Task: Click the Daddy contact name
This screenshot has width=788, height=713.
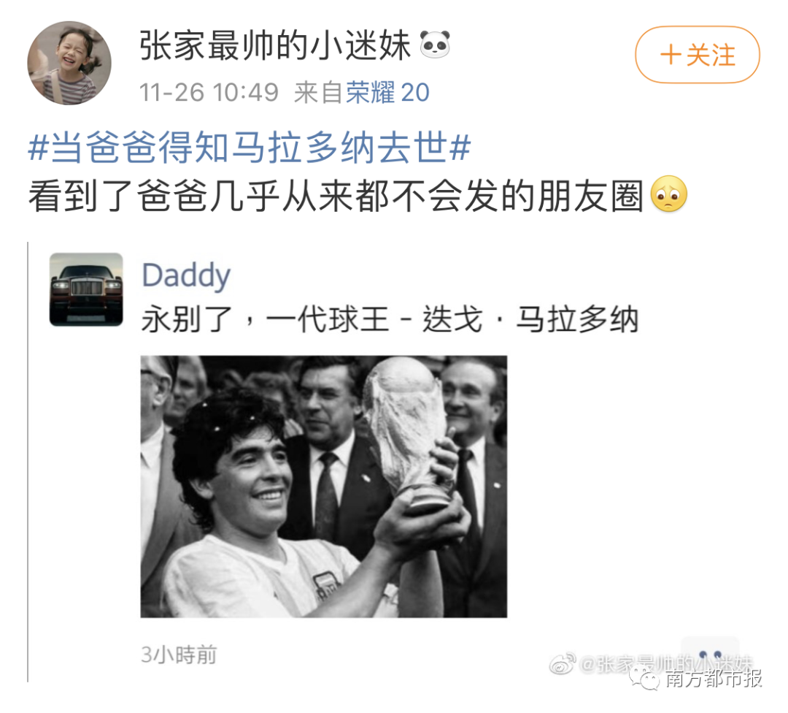Action: [186, 275]
